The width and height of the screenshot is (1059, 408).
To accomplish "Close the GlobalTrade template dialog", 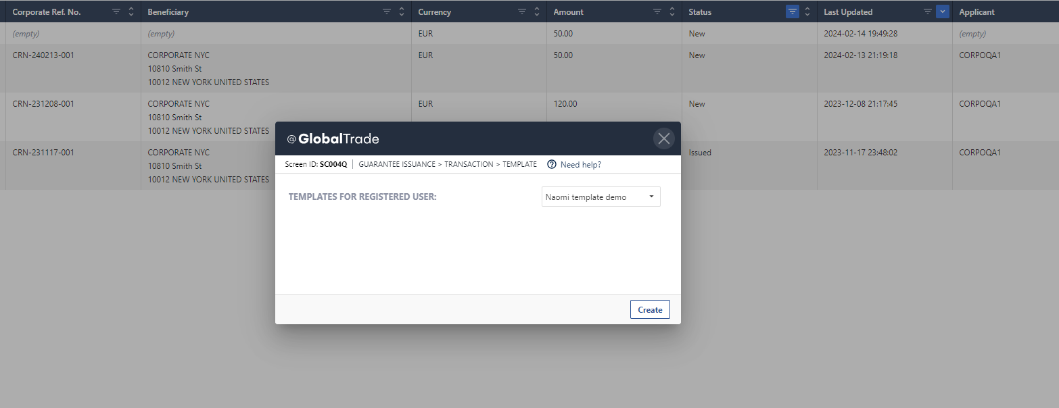I will (x=664, y=138).
